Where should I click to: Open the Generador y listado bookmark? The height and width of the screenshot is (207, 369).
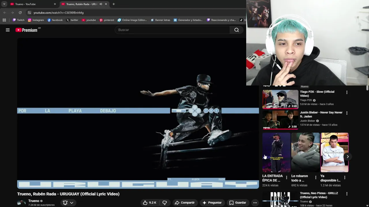click(x=188, y=20)
